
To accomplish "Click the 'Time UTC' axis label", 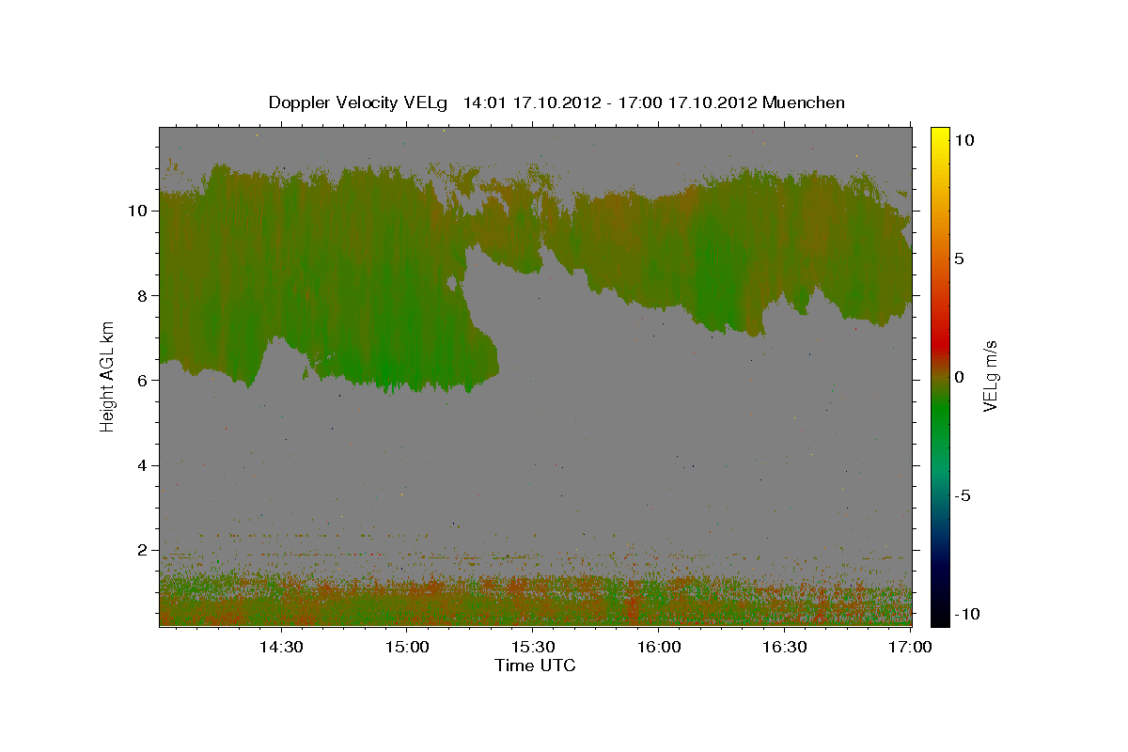I will pyautogui.click(x=535, y=666).
